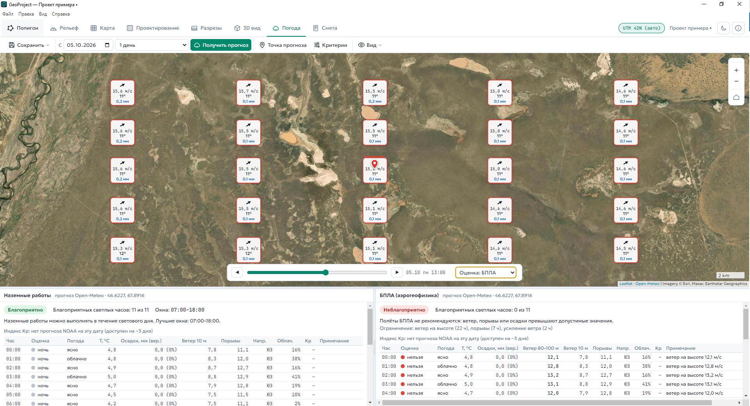Toggle dark mode moon icon

pos(723,28)
